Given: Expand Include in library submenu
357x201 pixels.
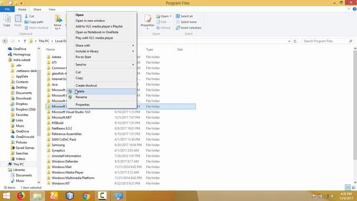Looking at the screenshot, I should click(133, 51).
